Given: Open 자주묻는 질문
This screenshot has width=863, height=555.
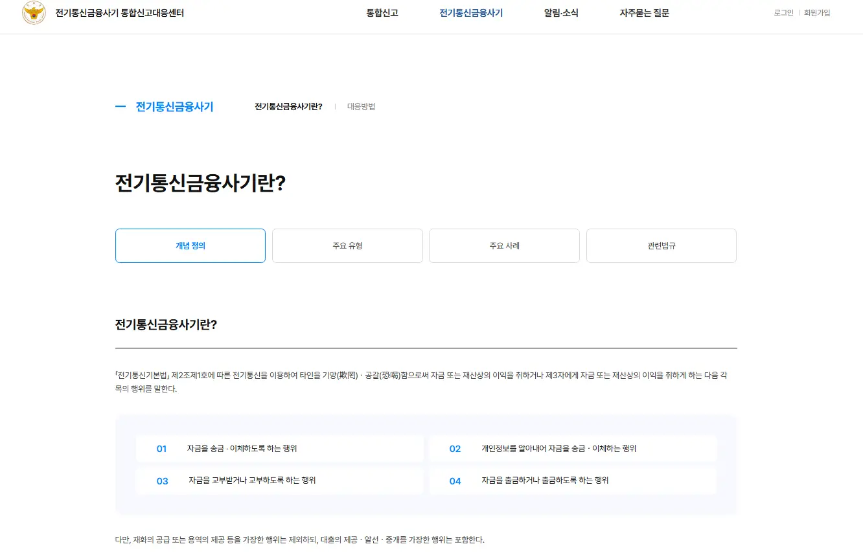Looking at the screenshot, I should coord(644,12).
